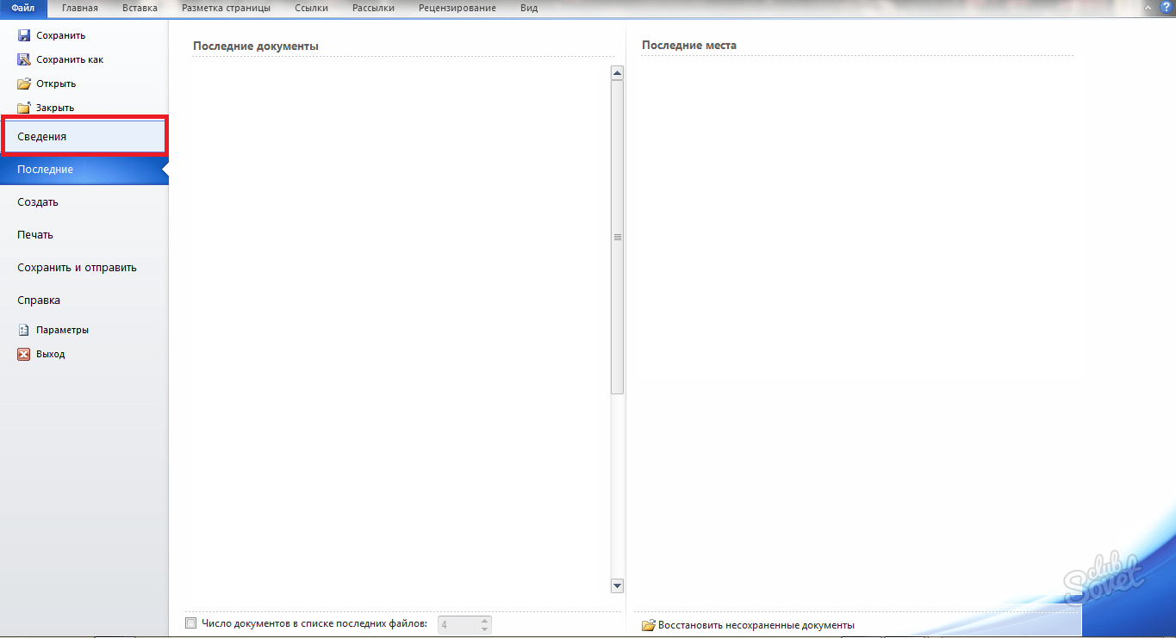Open Help with the question mark icon
The image size is (1176, 638).
coord(1166,7)
